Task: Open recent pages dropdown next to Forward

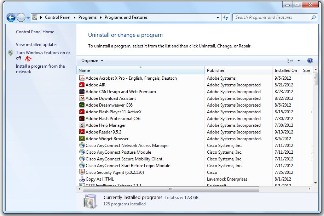Action: [28, 18]
